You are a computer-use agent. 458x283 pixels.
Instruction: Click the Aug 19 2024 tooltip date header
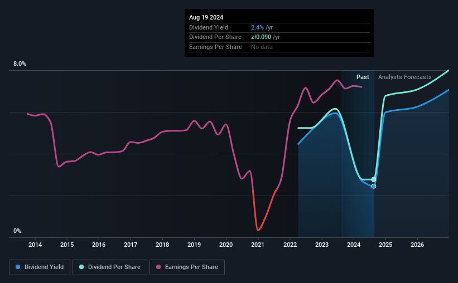point(206,17)
